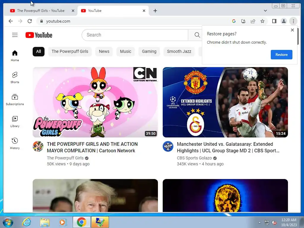Screen dimensions: 304x228
Task: Click the browser forward arrow
Action: pos(20,21)
